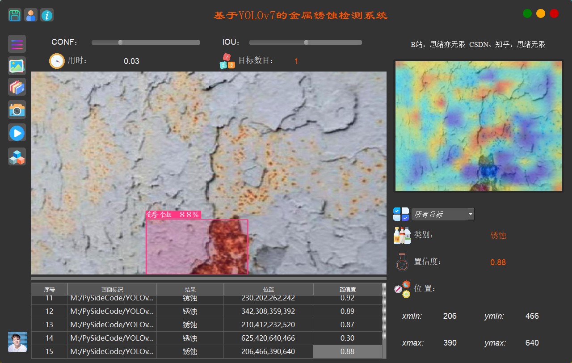Adjust the IOU threshold slider
The image size is (572, 363).
coord(306,42)
